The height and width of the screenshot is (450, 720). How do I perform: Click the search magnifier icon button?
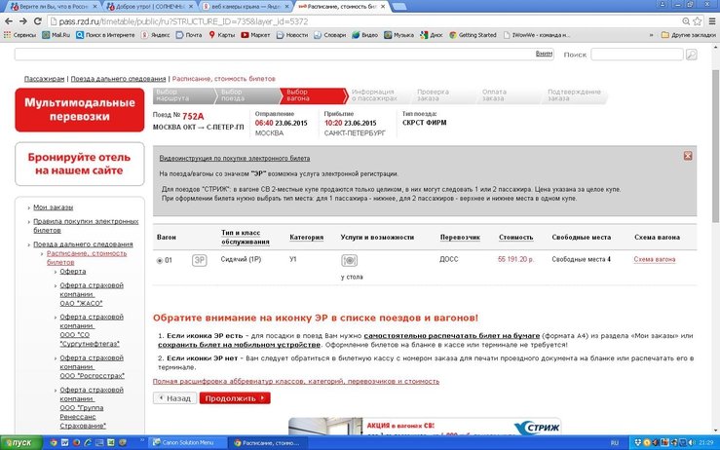(691, 56)
